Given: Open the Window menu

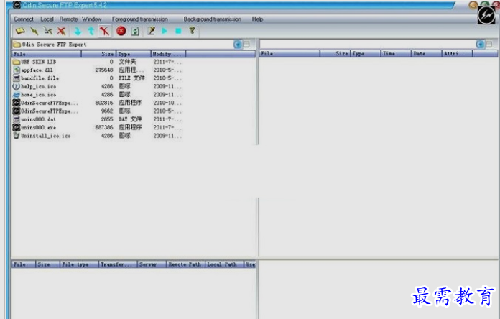Looking at the screenshot, I should (x=91, y=19).
